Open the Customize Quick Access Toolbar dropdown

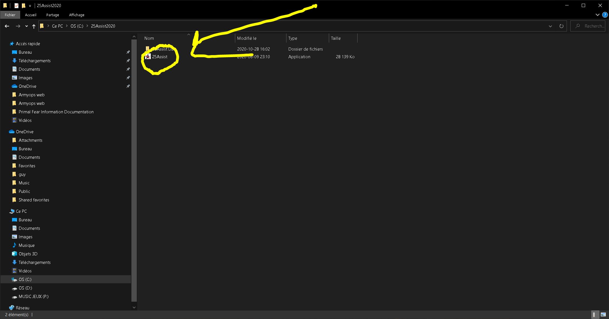[30, 6]
